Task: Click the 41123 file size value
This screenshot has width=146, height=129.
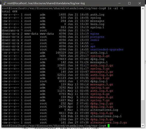Action: [x=62, y=78]
